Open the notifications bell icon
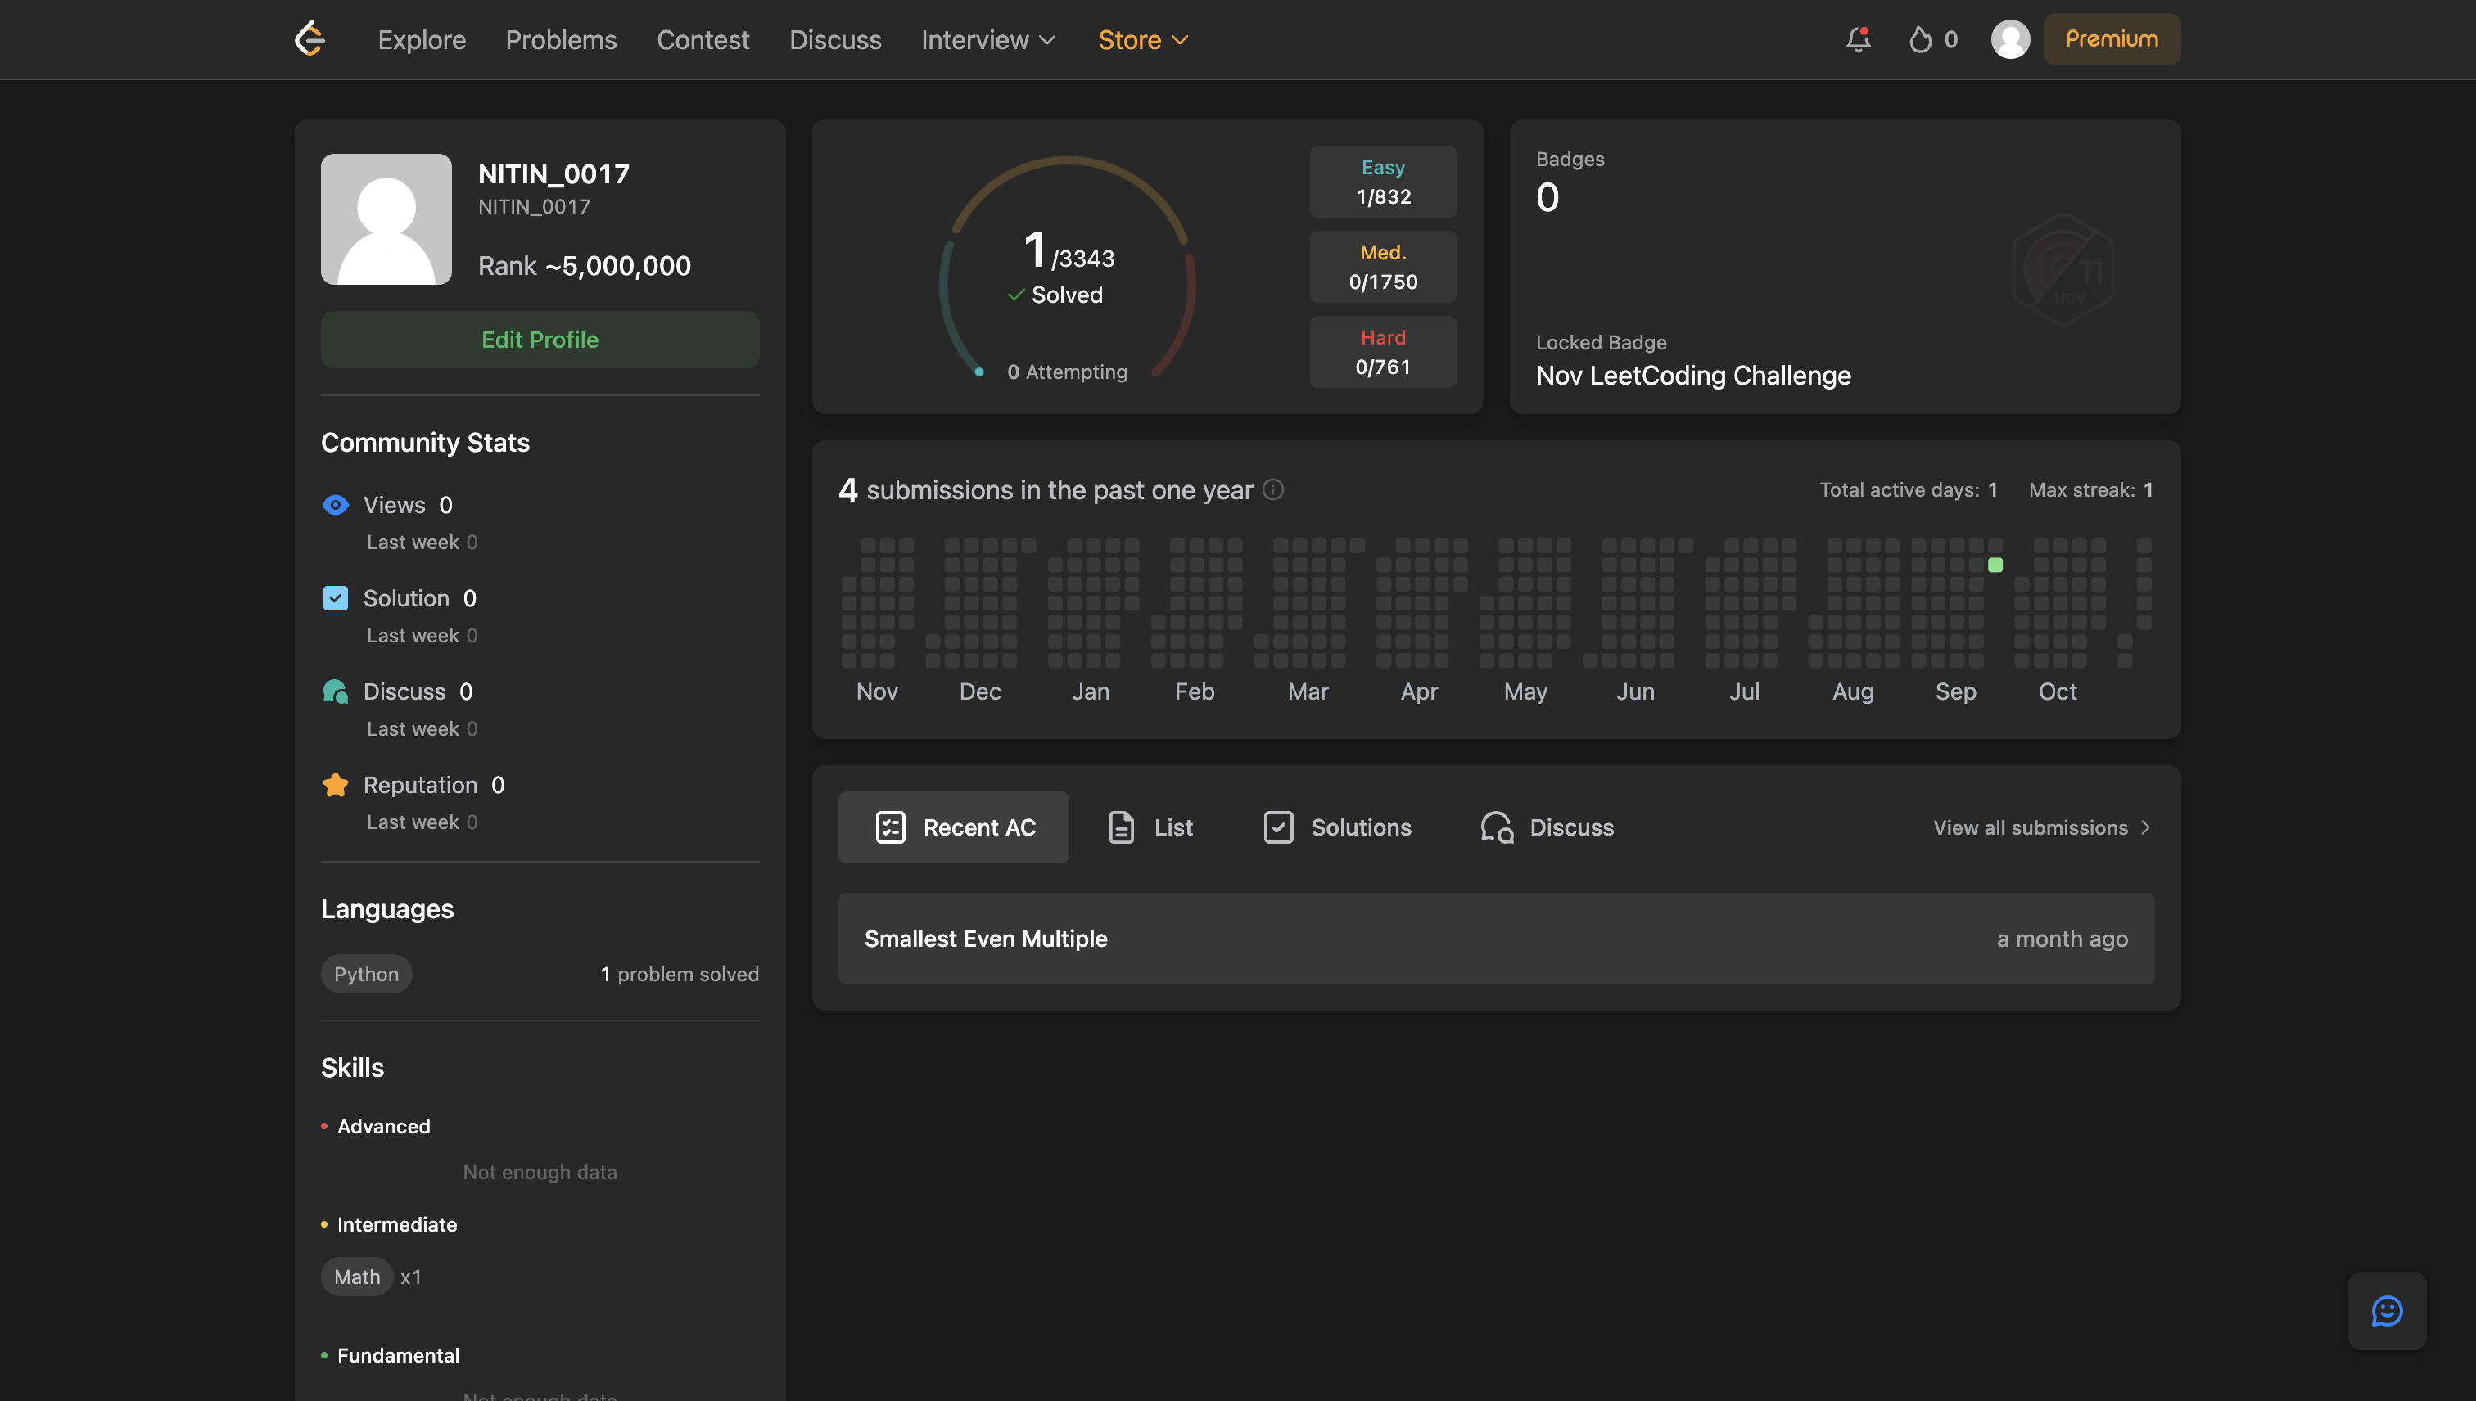This screenshot has width=2476, height=1401. (1858, 39)
